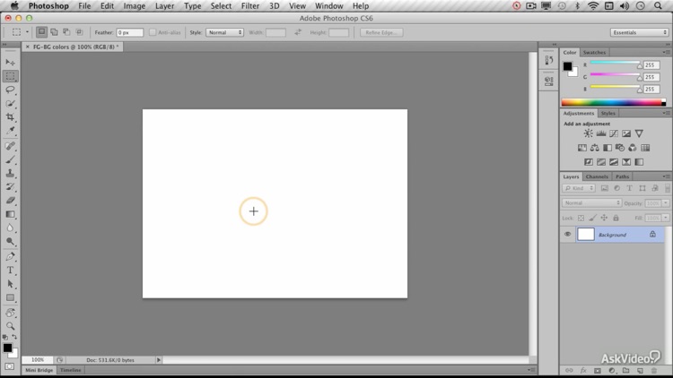673x378 pixels.
Task: Open the layer blend mode dropdown
Action: click(591, 202)
